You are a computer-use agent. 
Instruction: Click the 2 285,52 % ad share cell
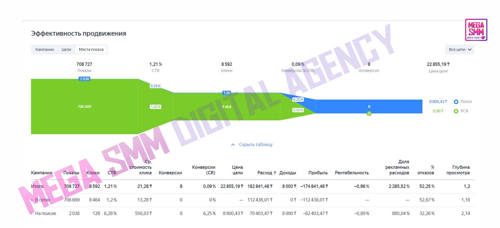click(x=399, y=186)
